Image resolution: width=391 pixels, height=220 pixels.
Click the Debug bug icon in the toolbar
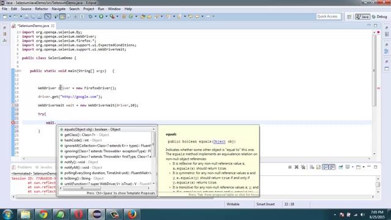coord(90,16)
